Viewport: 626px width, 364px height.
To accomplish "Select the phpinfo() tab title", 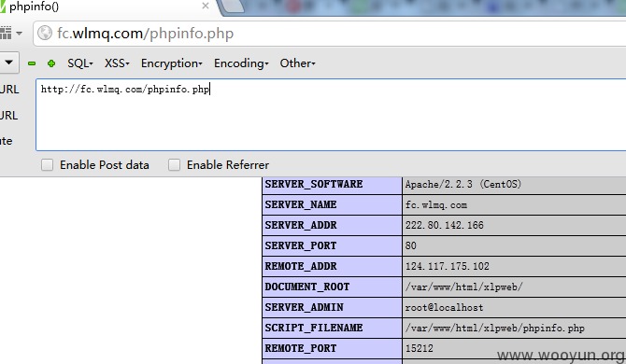I will click(x=35, y=7).
